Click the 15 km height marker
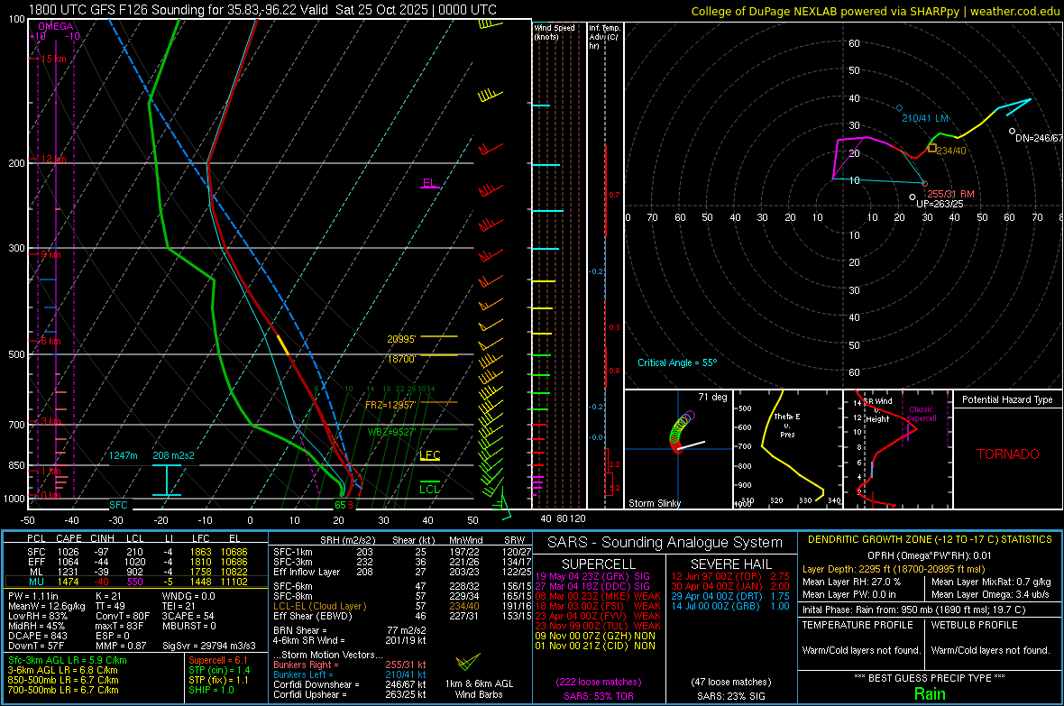Screen dimensions: 1064x706 pyautogui.click(x=53, y=60)
